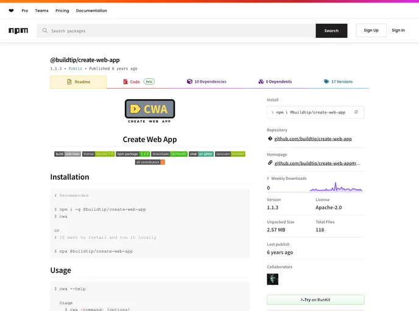Viewport: 419px width, 311px height.
Task: Open the npm package 1.1.3 badge
Action: [x=133, y=154]
